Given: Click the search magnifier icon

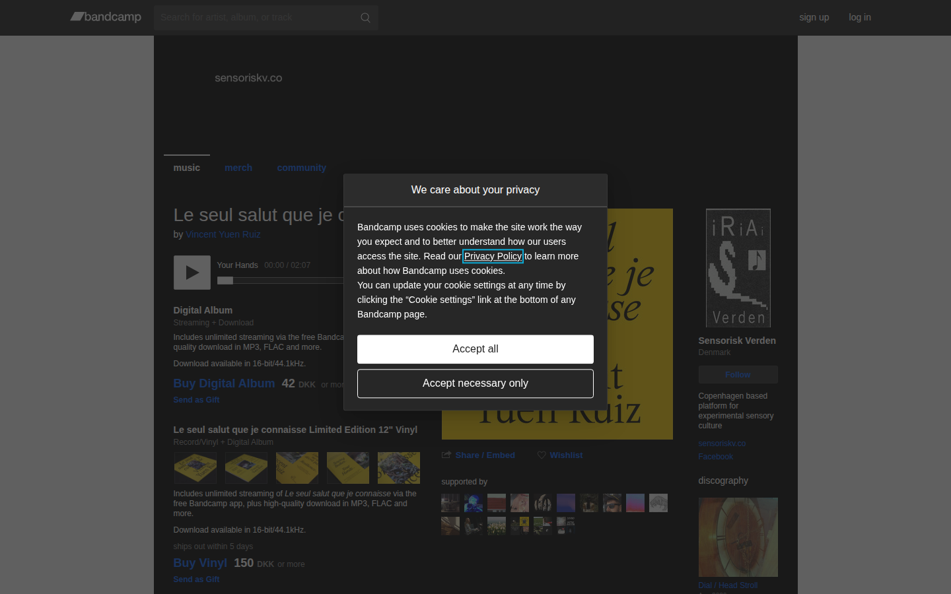Looking at the screenshot, I should (365, 18).
